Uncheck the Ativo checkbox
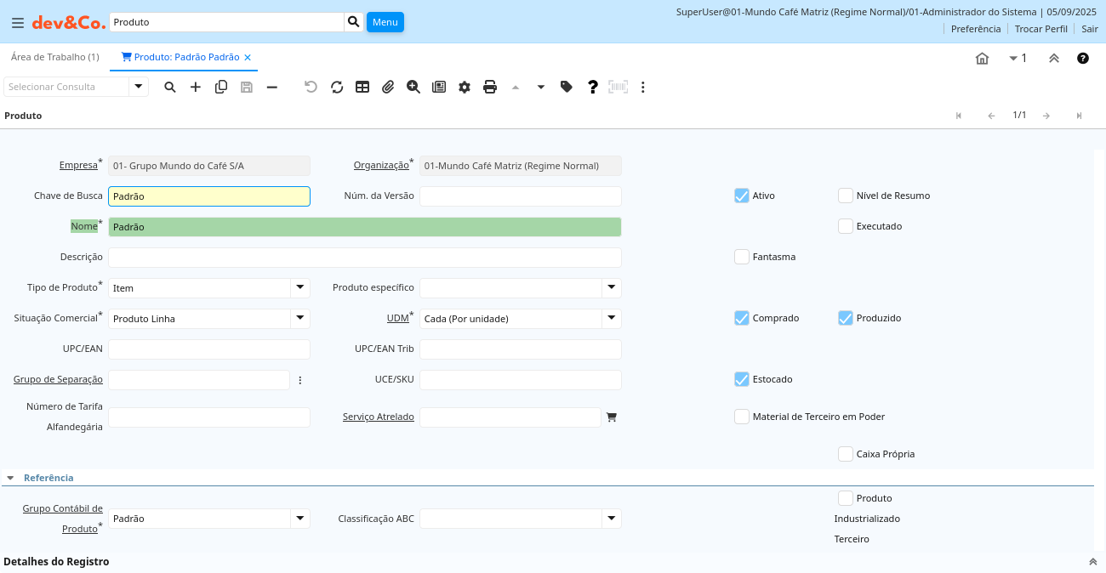The height and width of the screenshot is (573, 1106). 742,196
